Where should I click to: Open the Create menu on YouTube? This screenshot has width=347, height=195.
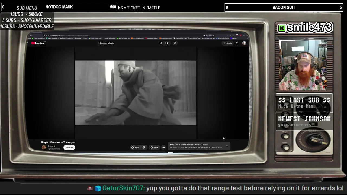coord(227,43)
